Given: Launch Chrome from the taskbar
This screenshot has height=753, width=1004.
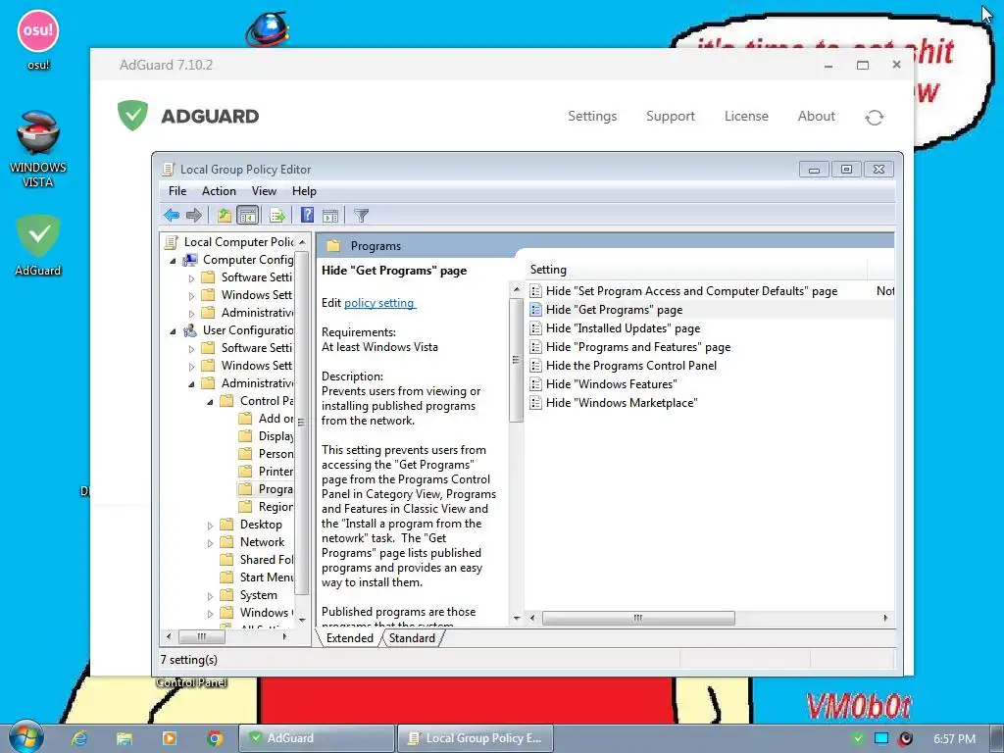Looking at the screenshot, I should tap(215, 738).
